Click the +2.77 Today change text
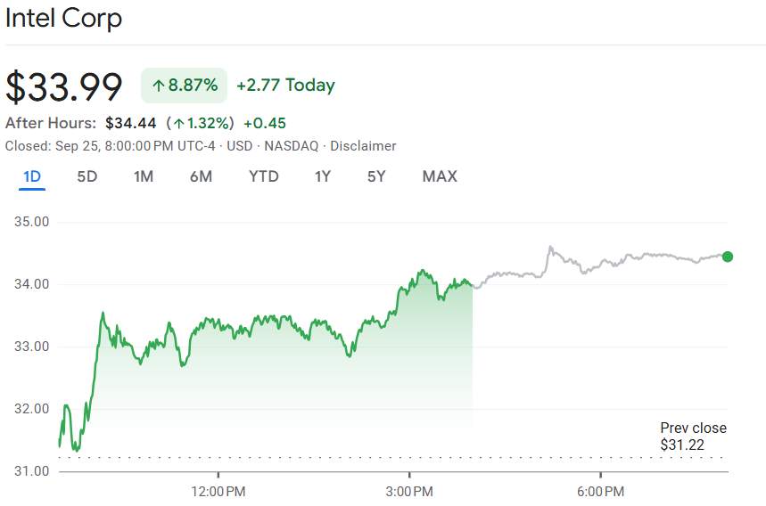766x506 pixels. click(285, 86)
